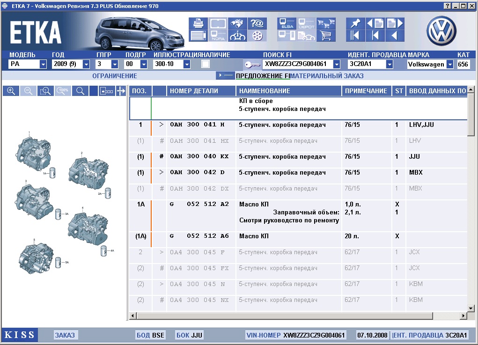Image resolution: width=478 pixels, height=345 pixels.
Task: Select the МАТЕРИАЛЬНЫЙ ЗАКАЗ tab
Action: [x=327, y=76]
